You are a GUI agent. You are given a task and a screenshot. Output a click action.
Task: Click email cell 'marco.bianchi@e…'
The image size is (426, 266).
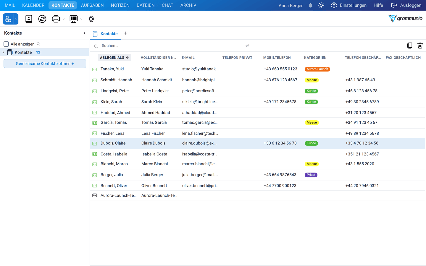coord(200,164)
